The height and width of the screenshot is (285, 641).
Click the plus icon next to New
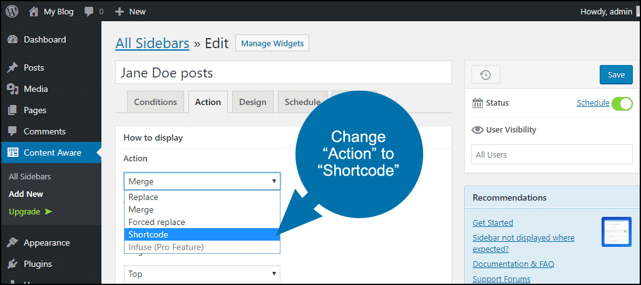click(x=120, y=11)
